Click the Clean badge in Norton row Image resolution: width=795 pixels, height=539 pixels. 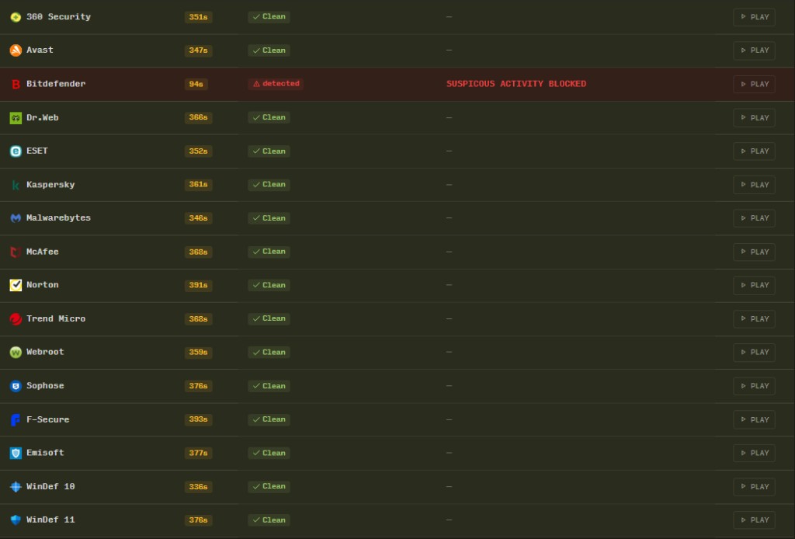click(x=269, y=285)
